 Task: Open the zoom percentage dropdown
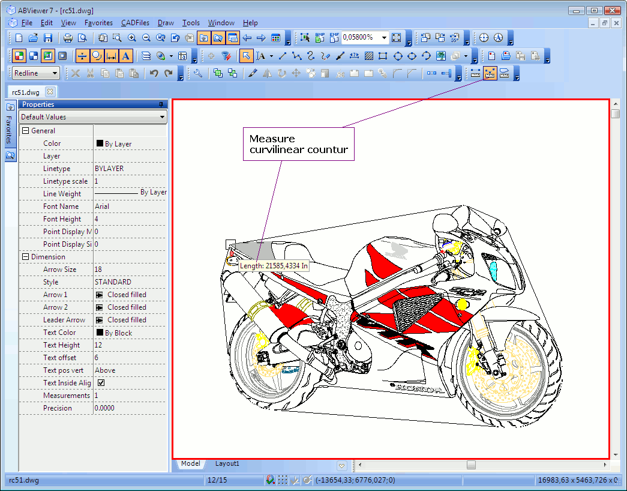click(x=384, y=38)
